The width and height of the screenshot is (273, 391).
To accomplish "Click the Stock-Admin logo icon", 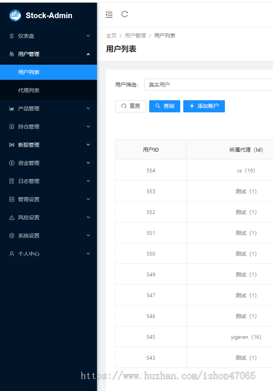I will [x=15, y=16].
